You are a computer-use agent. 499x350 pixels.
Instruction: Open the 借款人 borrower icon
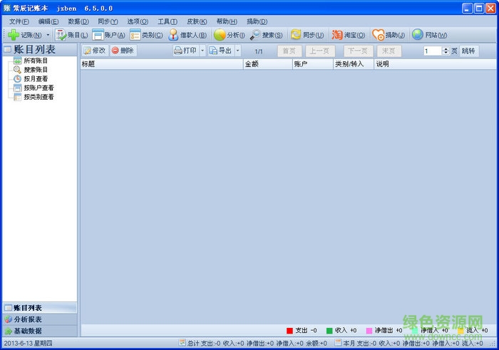[x=173, y=35]
